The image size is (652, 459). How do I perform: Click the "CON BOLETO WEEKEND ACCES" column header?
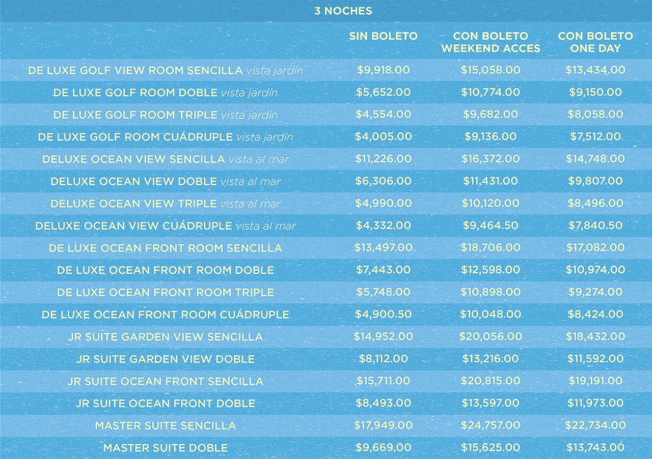(490, 42)
